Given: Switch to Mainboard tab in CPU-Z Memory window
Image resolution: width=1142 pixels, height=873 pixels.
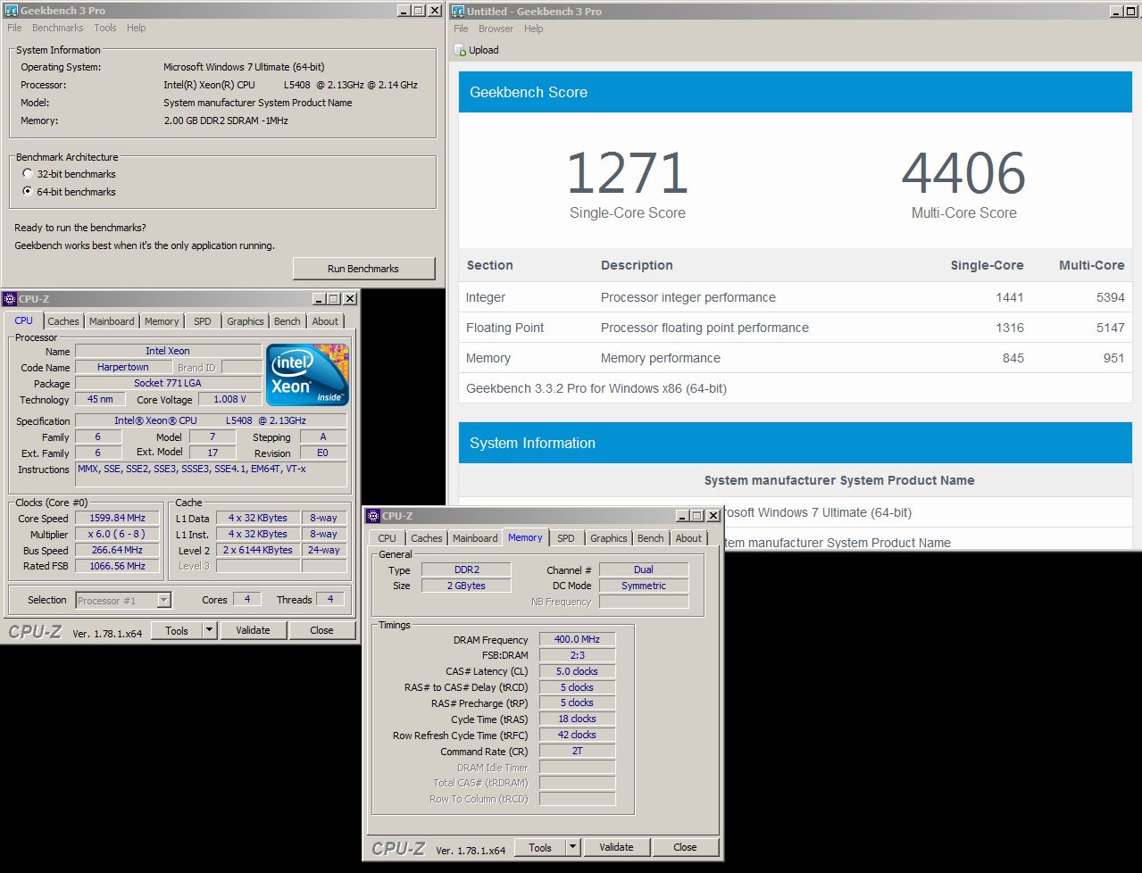Looking at the screenshot, I should 475,538.
